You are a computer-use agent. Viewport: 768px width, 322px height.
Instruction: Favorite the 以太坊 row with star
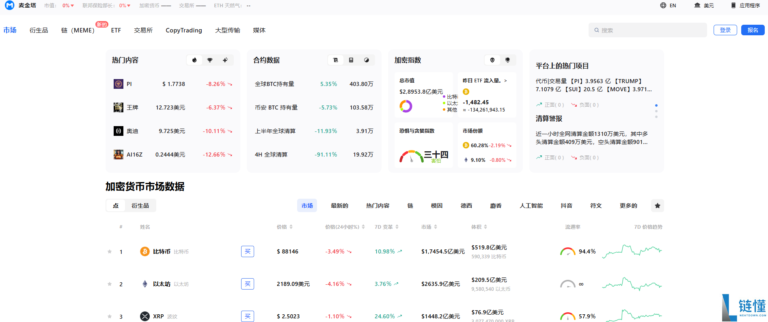click(110, 284)
